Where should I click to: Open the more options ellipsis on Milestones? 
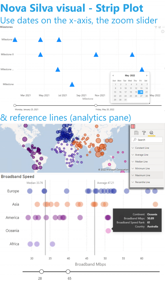(163, 27)
